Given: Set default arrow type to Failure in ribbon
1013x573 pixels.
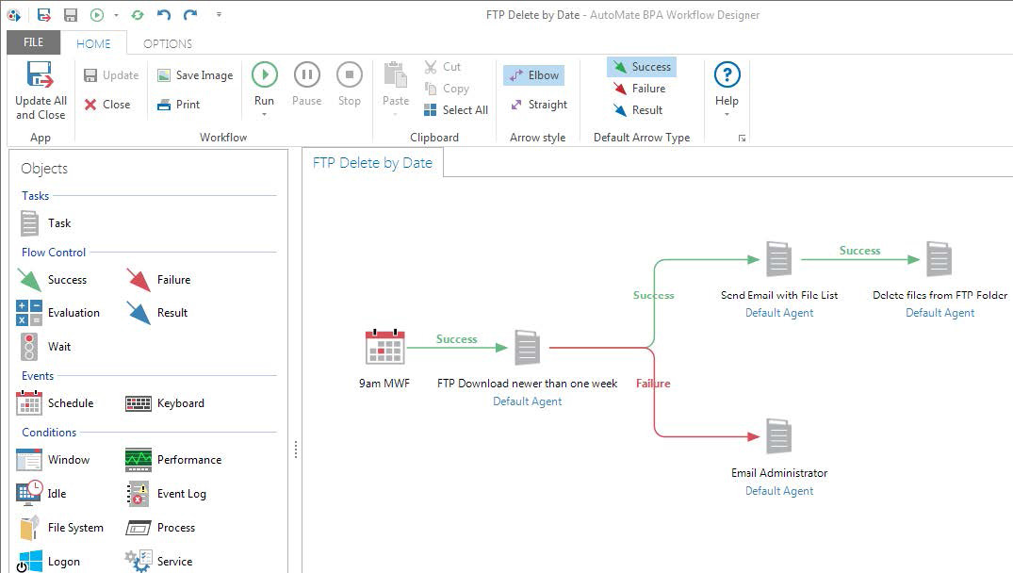Looking at the screenshot, I should pyautogui.click(x=640, y=89).
